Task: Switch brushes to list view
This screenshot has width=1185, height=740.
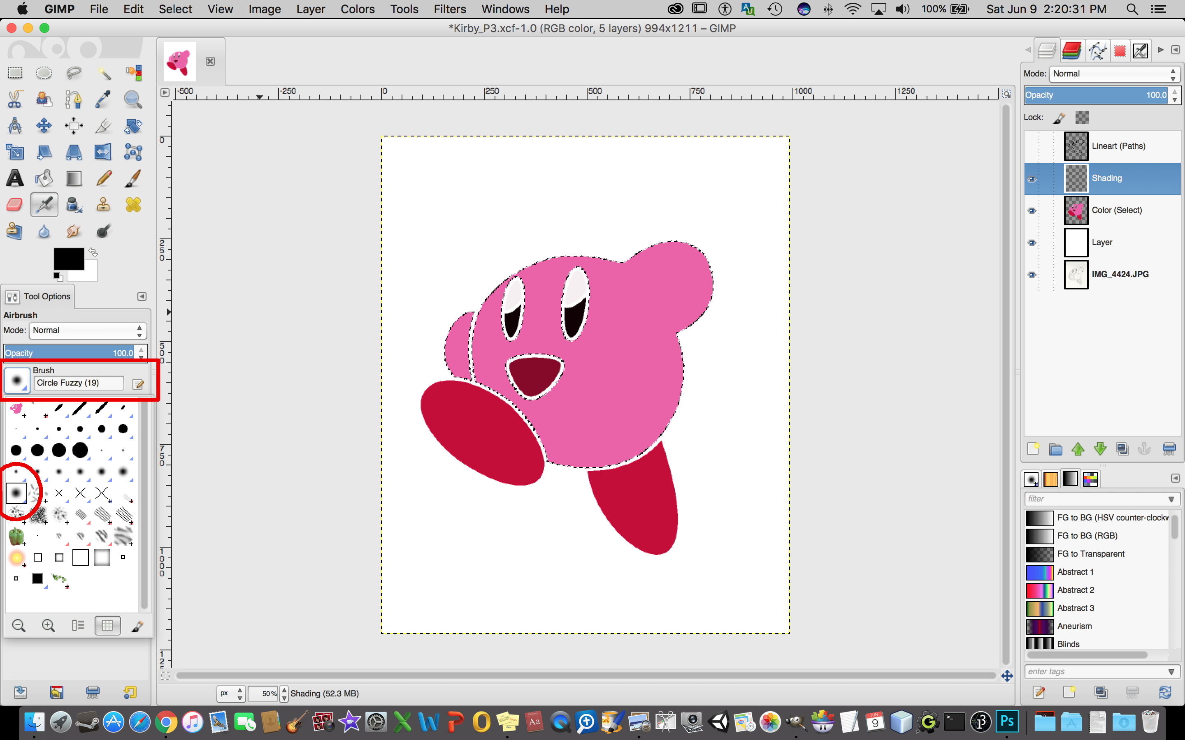Action: 78,625
